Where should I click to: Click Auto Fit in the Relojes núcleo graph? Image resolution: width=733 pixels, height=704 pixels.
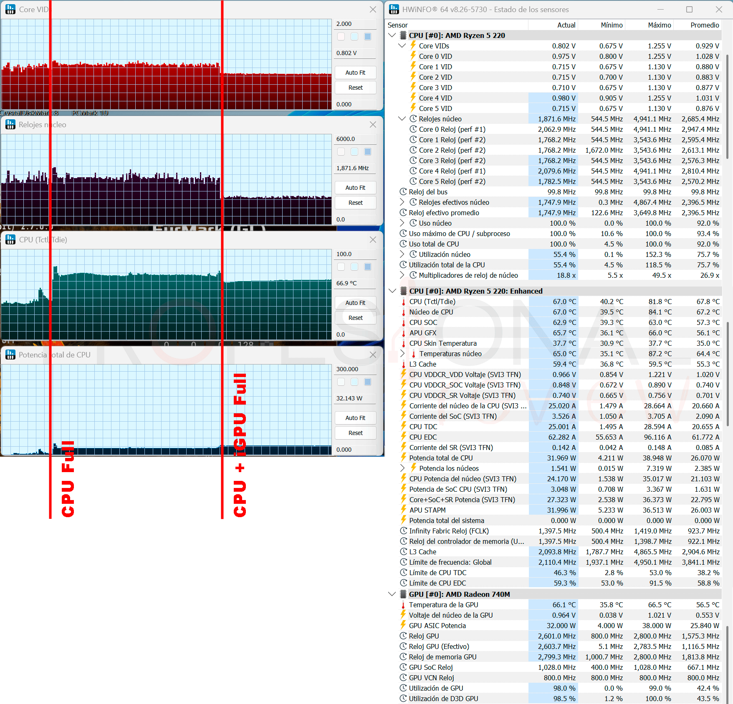click(356, 188)
